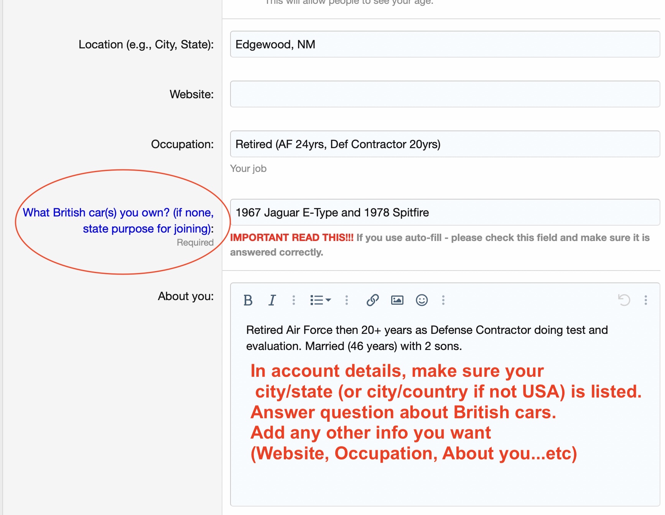
Task: Expand more options after the list button
Action: click(347, 300)
